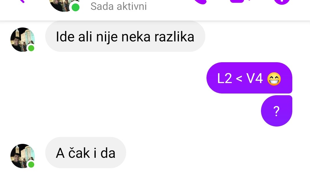Open the avatar beside "Ide ali nije neka razlika"
Screen dimensions: 310x176
point(23,40)
